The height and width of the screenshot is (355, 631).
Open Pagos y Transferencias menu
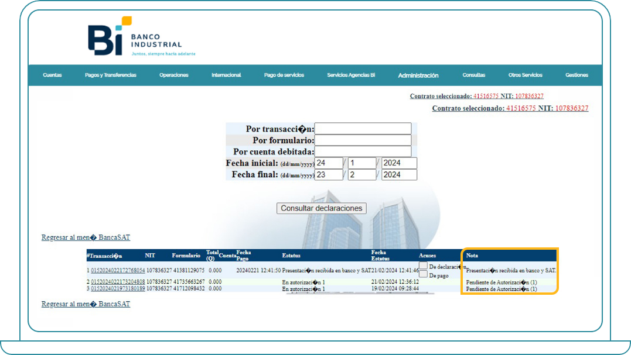pos(111,75)
